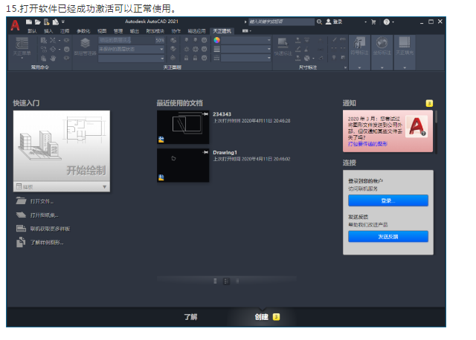
Task: Click the 了解样例图形... link
Action: [47, 243]
